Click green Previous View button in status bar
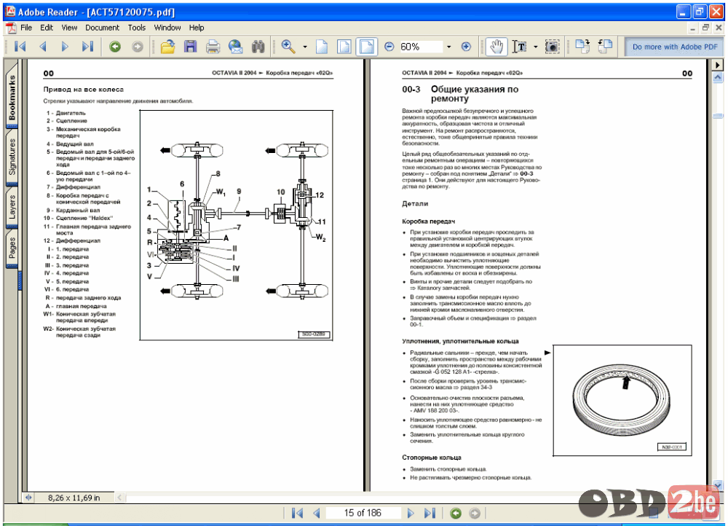This screenshot has width=728, height=526. [x=456, y=513]
